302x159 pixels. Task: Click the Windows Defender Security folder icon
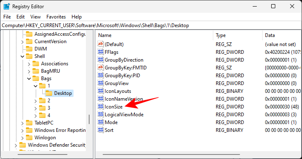click(23, 145)
